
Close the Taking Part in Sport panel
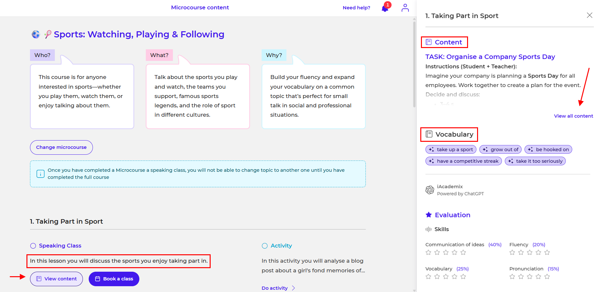pos(589,15)
